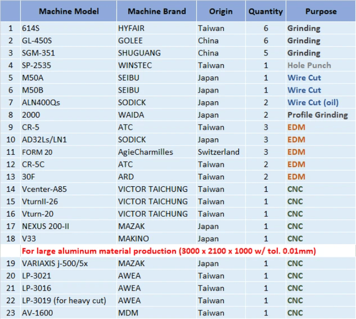Screen dimensions: 356x319
Task: Select the WAIDA brand cell
Action: [157, 115]
